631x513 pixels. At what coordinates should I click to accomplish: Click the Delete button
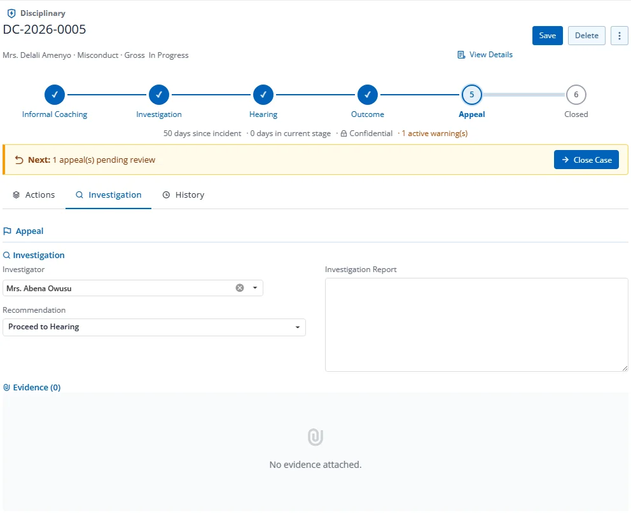[586, 36]
